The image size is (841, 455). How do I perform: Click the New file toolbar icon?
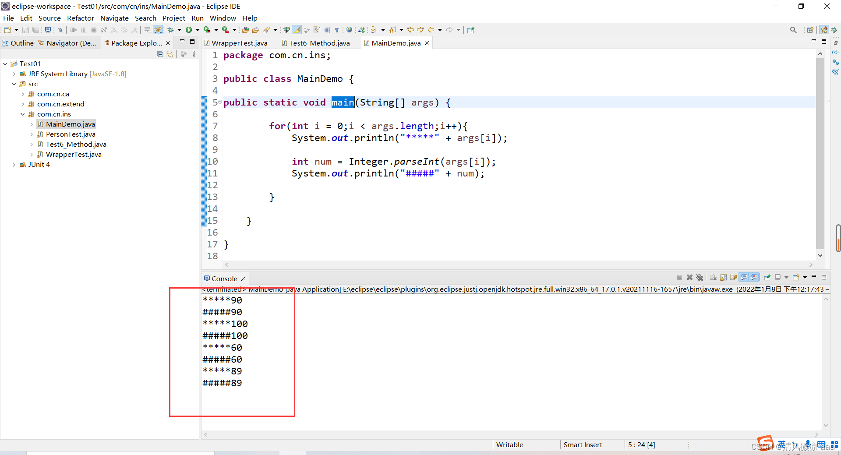7,30
